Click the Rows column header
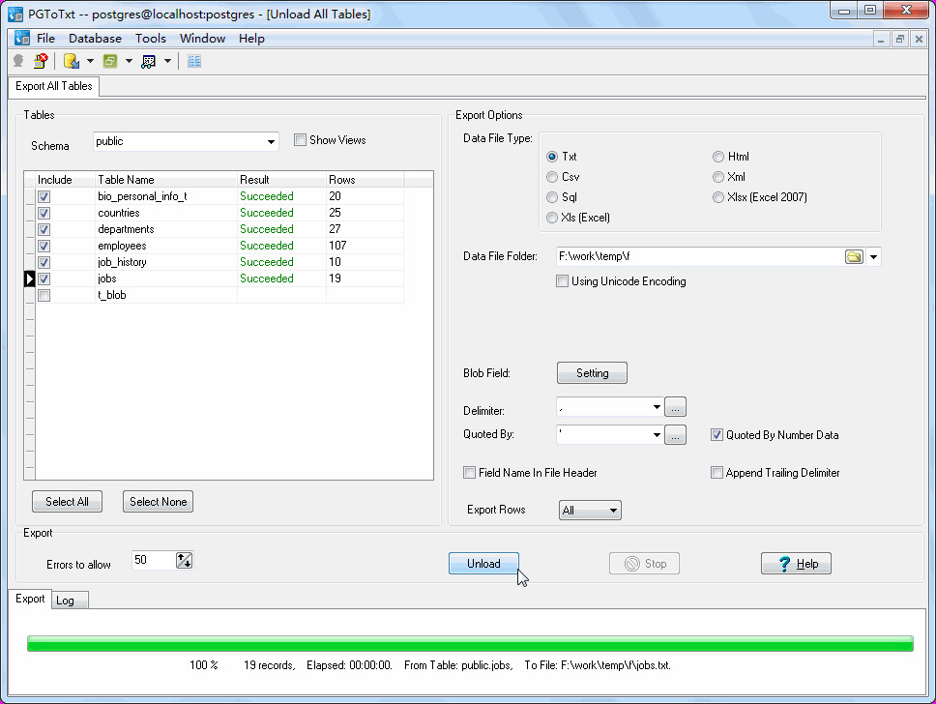The height and width of the screenshot is (704, 936). pyautogui.click(x=365, y=180)
